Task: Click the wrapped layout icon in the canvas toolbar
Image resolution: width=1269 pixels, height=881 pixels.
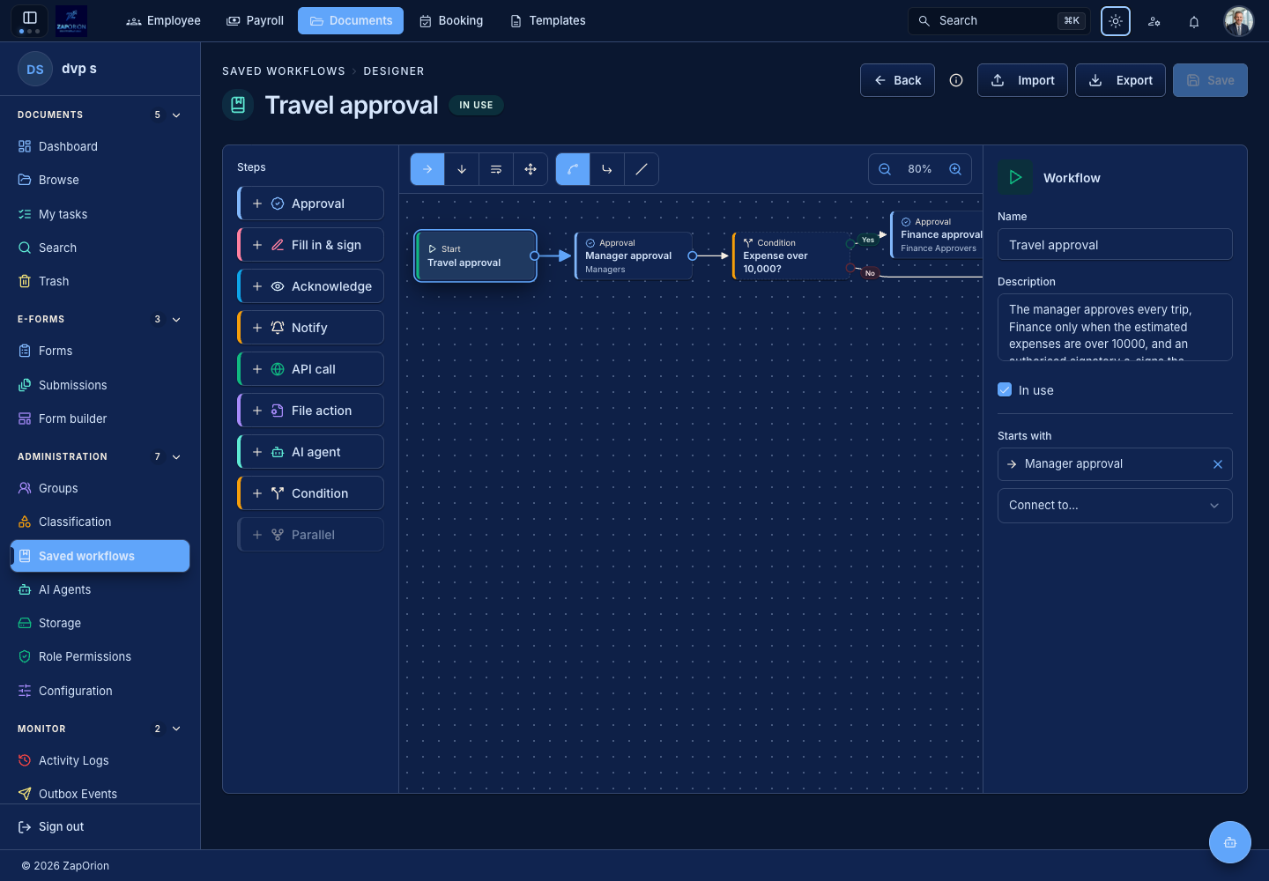Action: coord(496,169)
